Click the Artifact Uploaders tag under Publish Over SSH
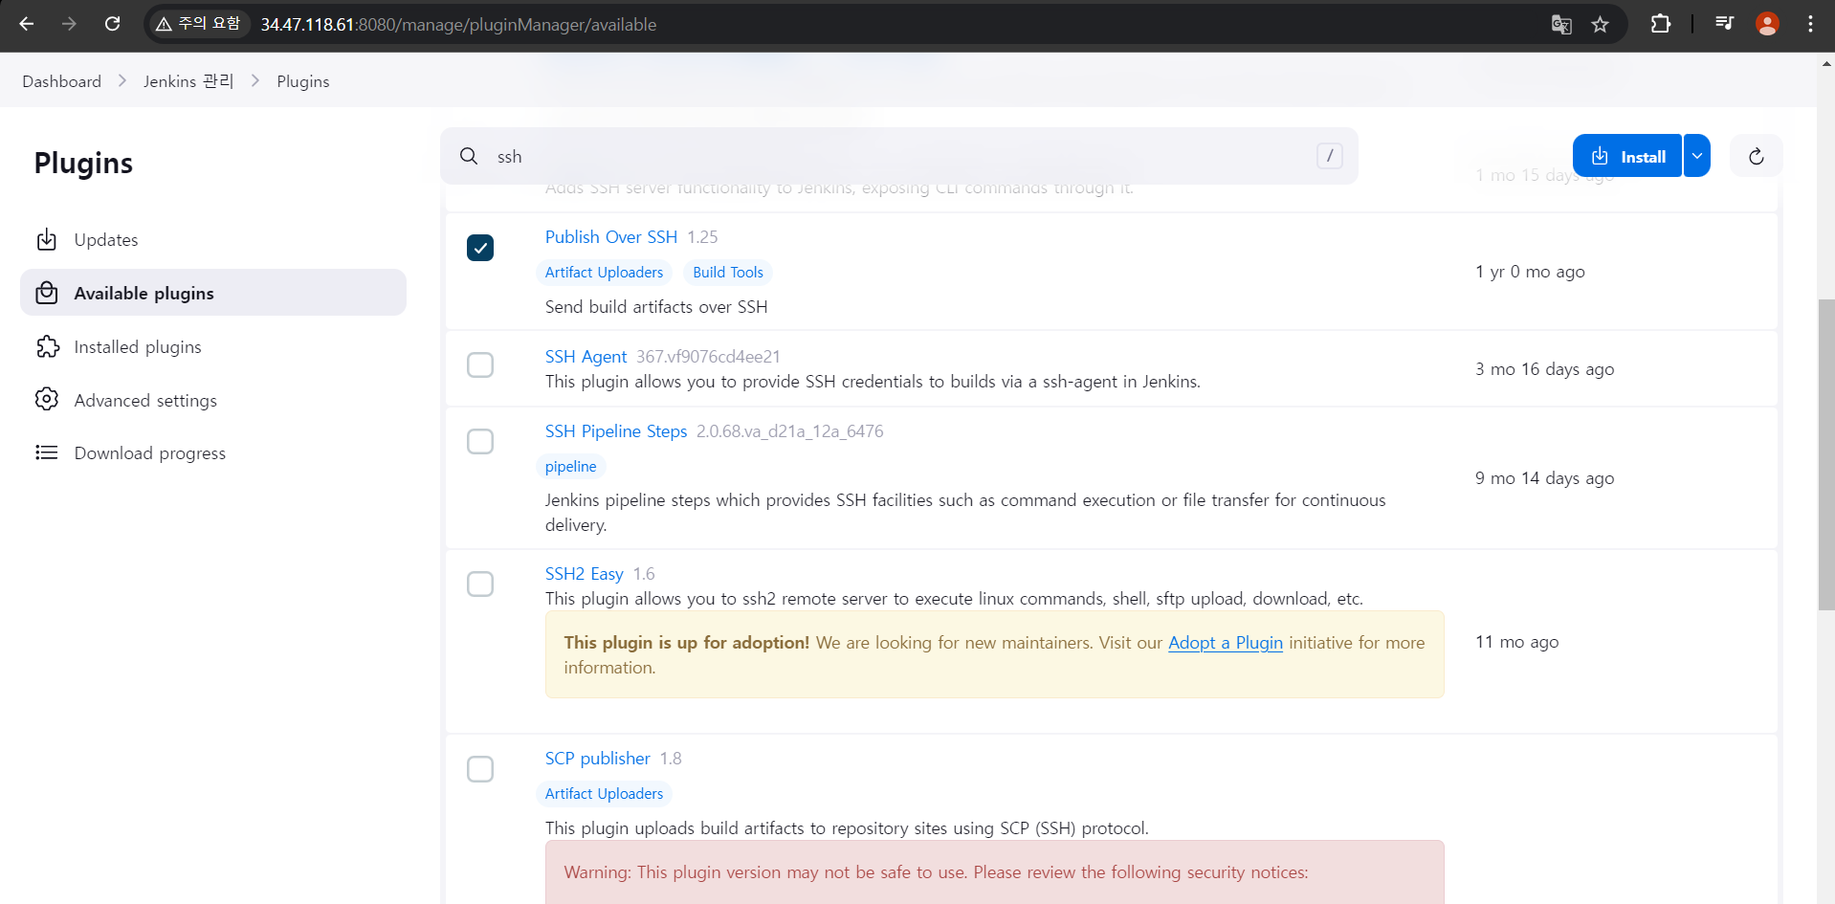 (x=604, y=273)
